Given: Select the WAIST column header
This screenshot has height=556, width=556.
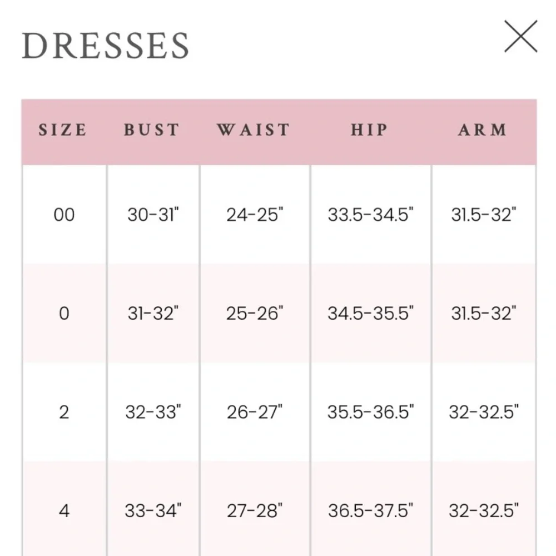Looking at the screenshot, I should 254,130.
